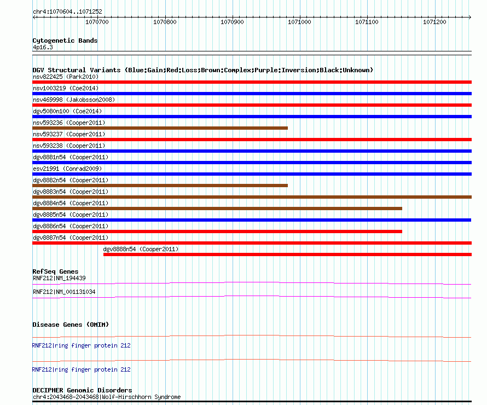Select nsv593236 (Cooper2011) label
Image resolution: width=487 pixels, height=405 pixels.
tap(69, 123)
